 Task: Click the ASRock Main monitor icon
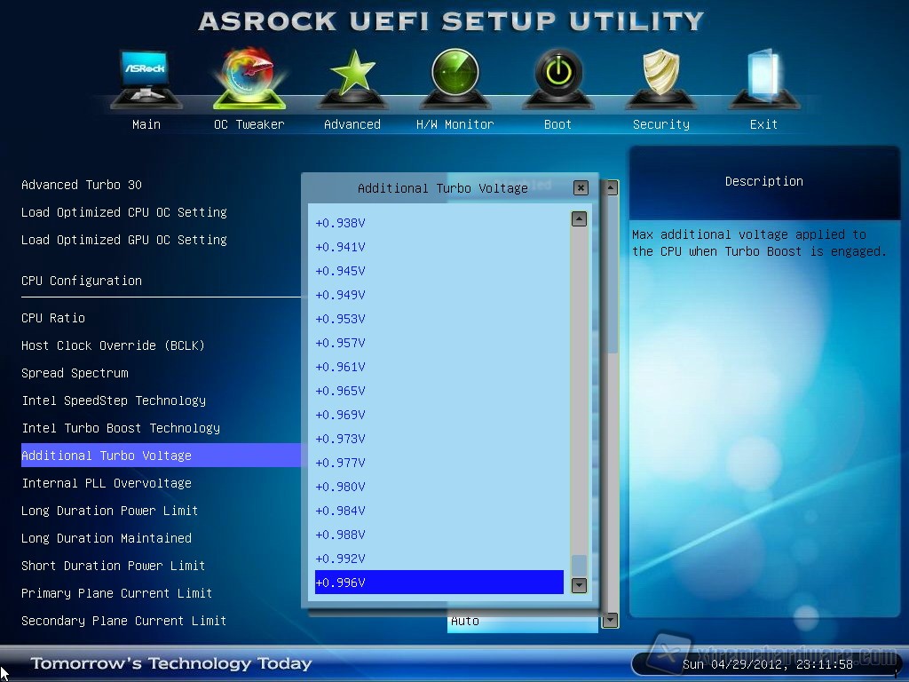click(146, 78)
